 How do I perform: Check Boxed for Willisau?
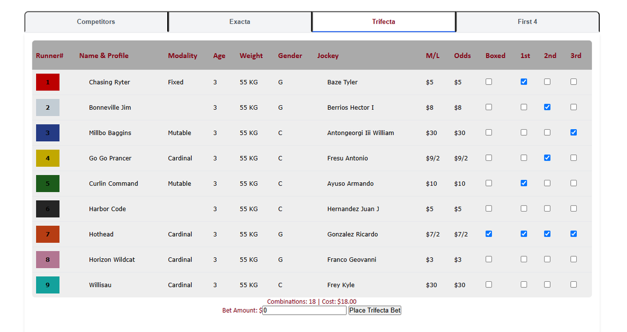coord(489,284)
